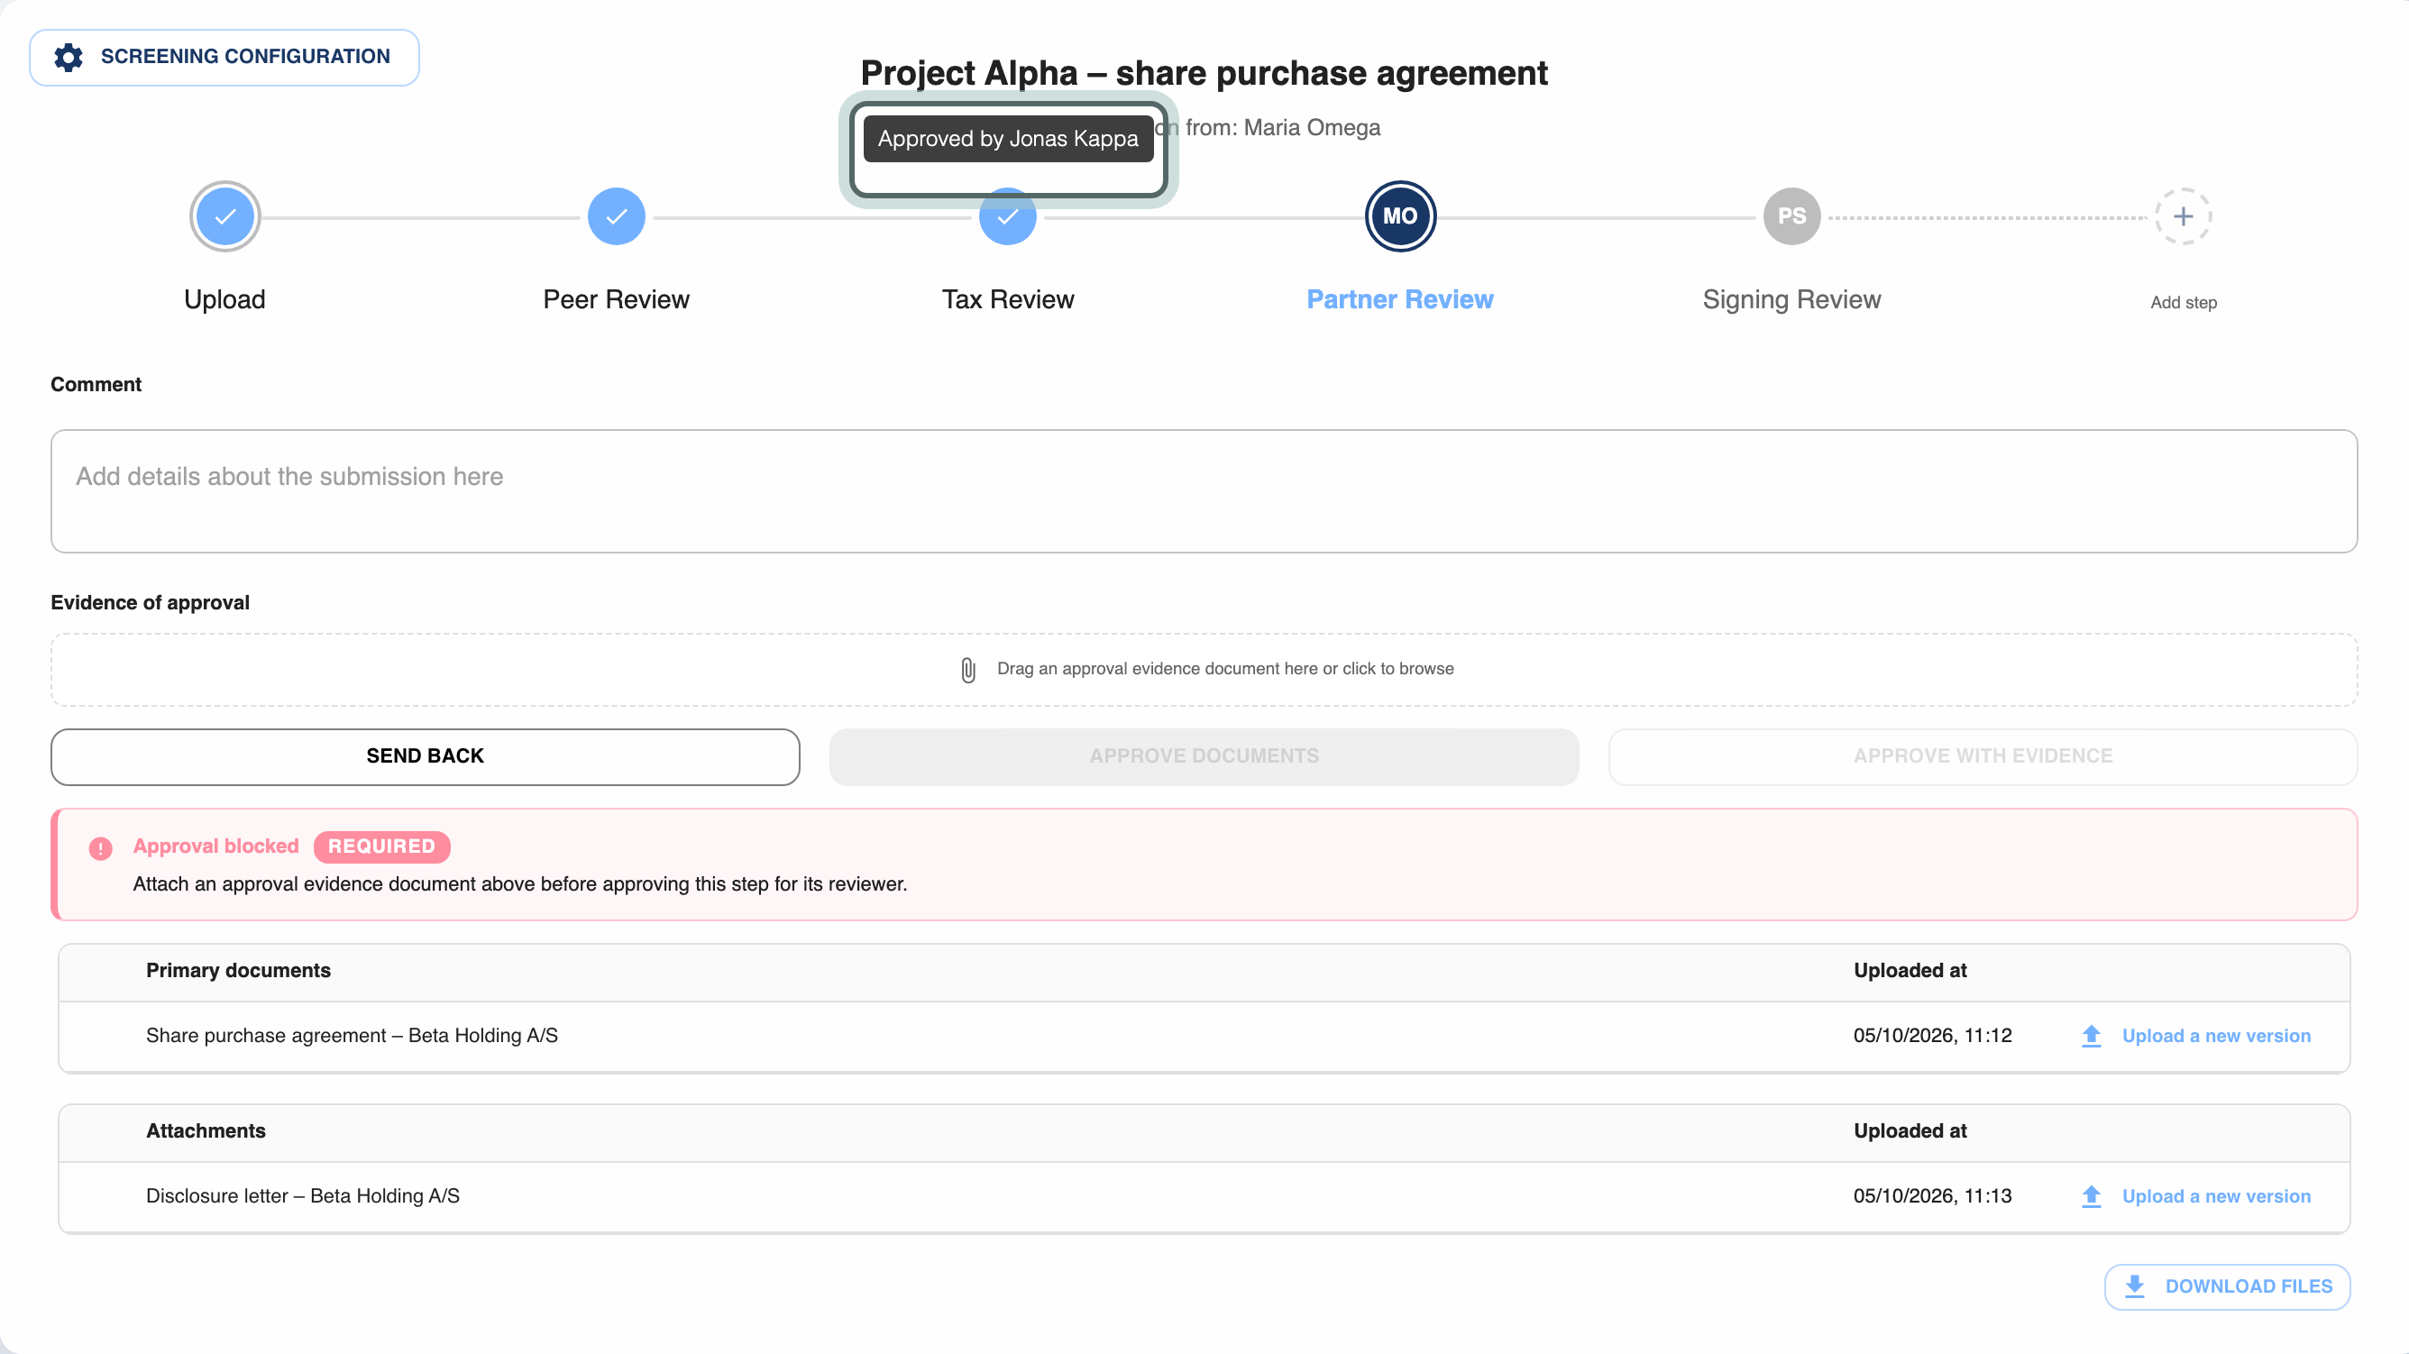Click the evidence document dropzone to browse
The image size is (2409, 1354).
click(x=1204, y=670)
